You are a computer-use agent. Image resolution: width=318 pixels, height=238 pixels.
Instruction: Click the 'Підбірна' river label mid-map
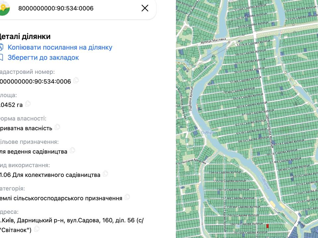tap(209, 132)
